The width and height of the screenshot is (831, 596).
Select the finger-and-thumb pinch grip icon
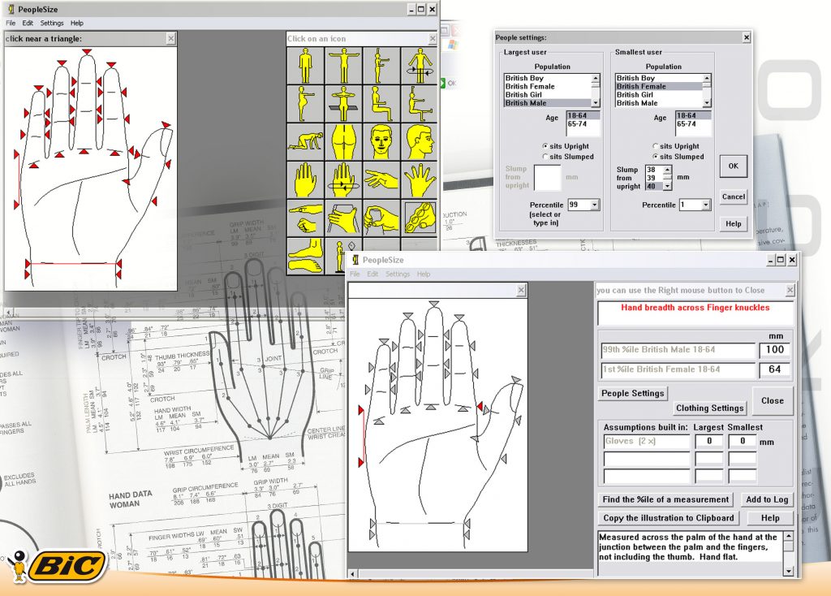381,218
